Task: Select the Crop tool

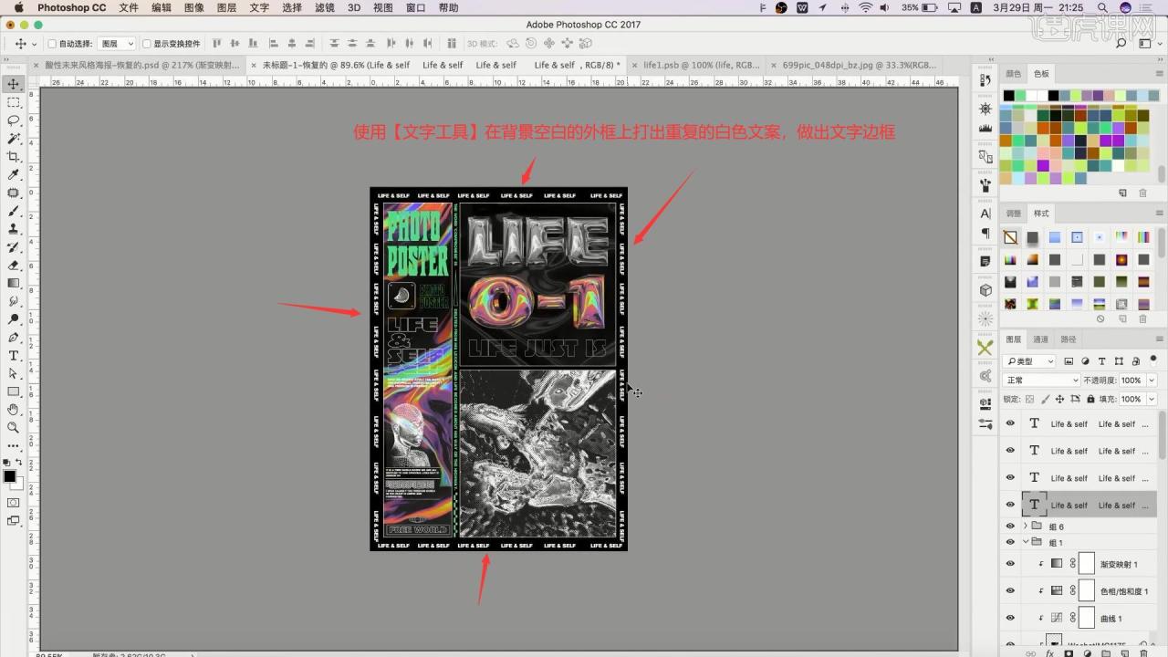Action: tap(14, 157)
